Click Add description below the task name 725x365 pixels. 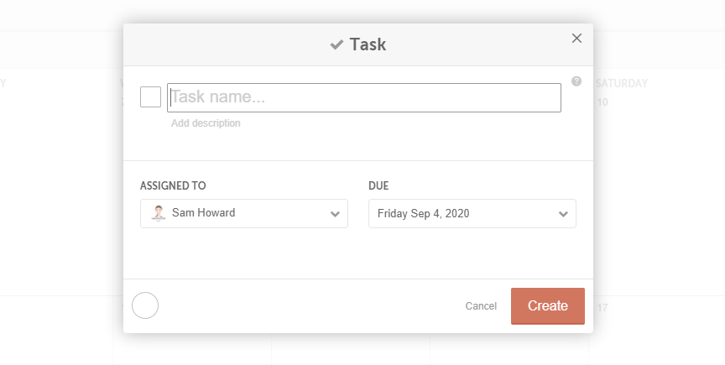[x=206, y=123]
